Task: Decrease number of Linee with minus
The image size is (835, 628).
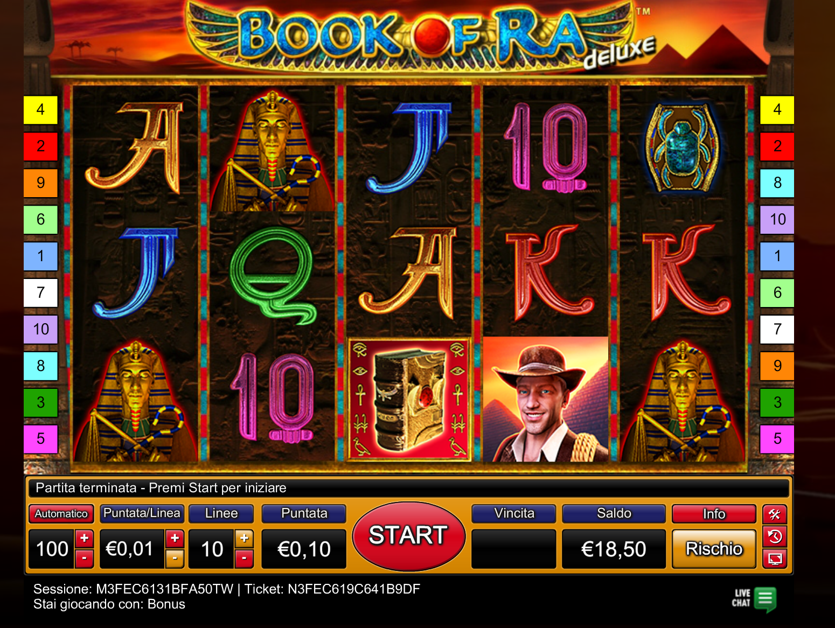Action: click(245, 559)
